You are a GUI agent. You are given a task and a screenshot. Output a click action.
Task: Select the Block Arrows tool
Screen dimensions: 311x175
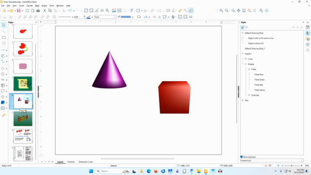click(x=3, y=80)
